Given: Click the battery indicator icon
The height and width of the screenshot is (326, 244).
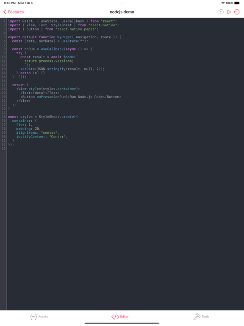Looking at the screenshot, I should click(x=237, y=3).
